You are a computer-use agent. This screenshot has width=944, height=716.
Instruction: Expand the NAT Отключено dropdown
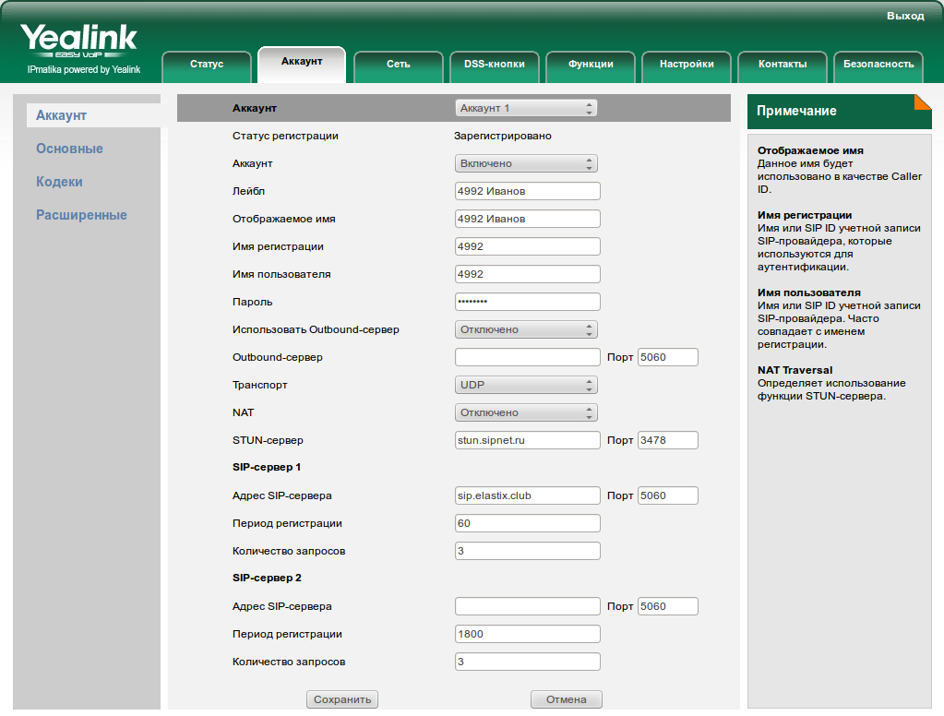pyautogui.click(x=526, y=412)
